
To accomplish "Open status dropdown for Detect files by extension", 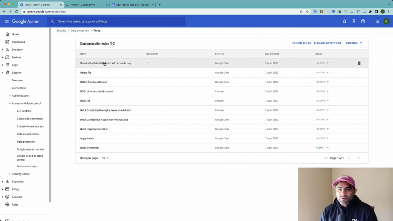I will [322, 82].
